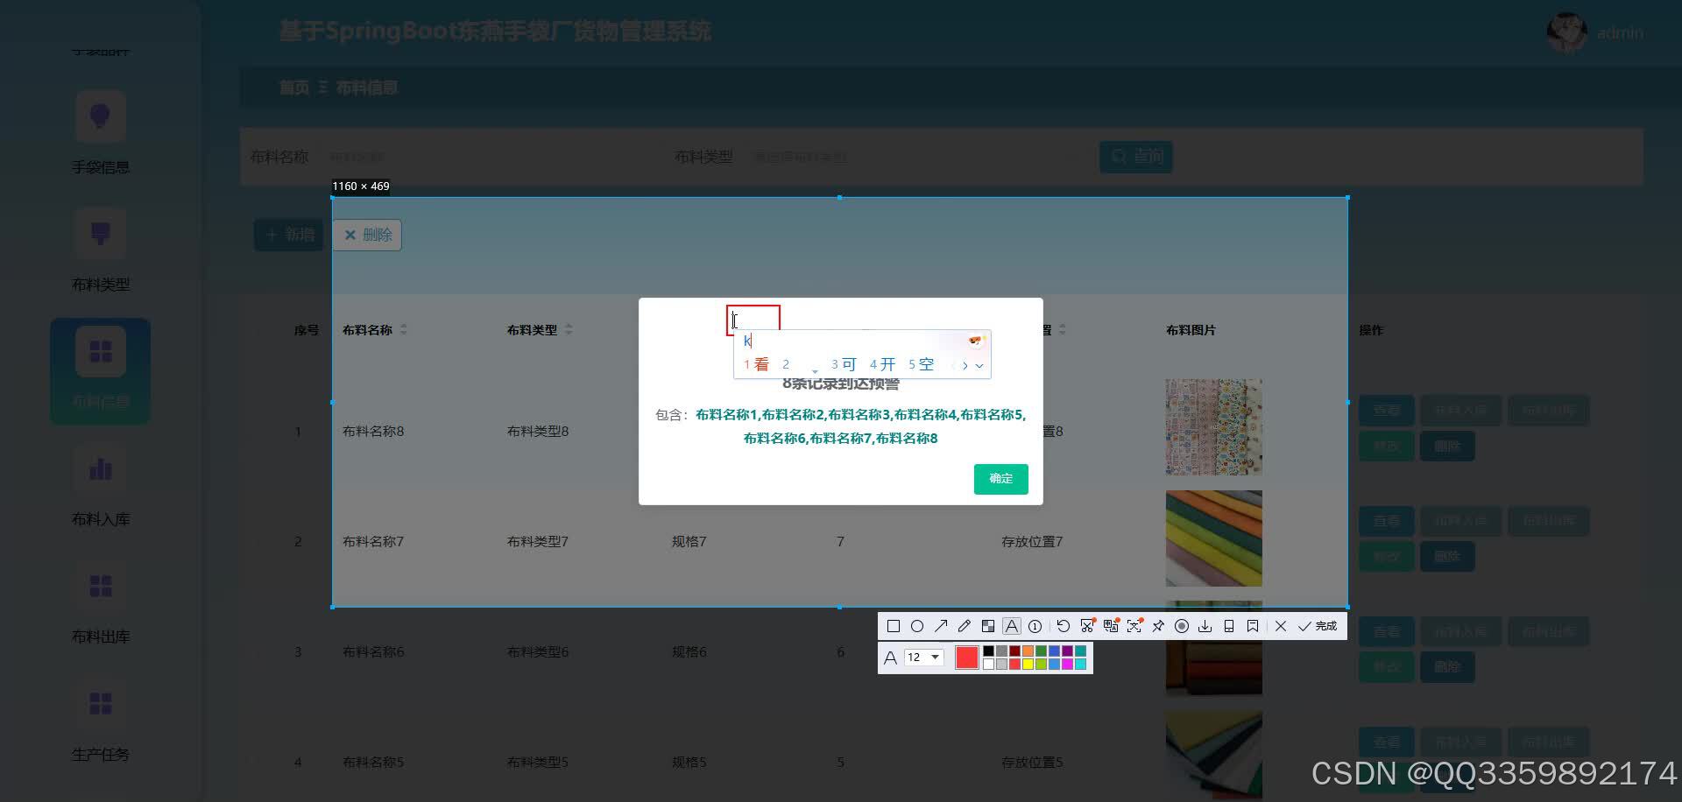The image size is (1682, 802).
Task: Expand the pinyin candidate list chevron
Action: [x=979, y=365]
